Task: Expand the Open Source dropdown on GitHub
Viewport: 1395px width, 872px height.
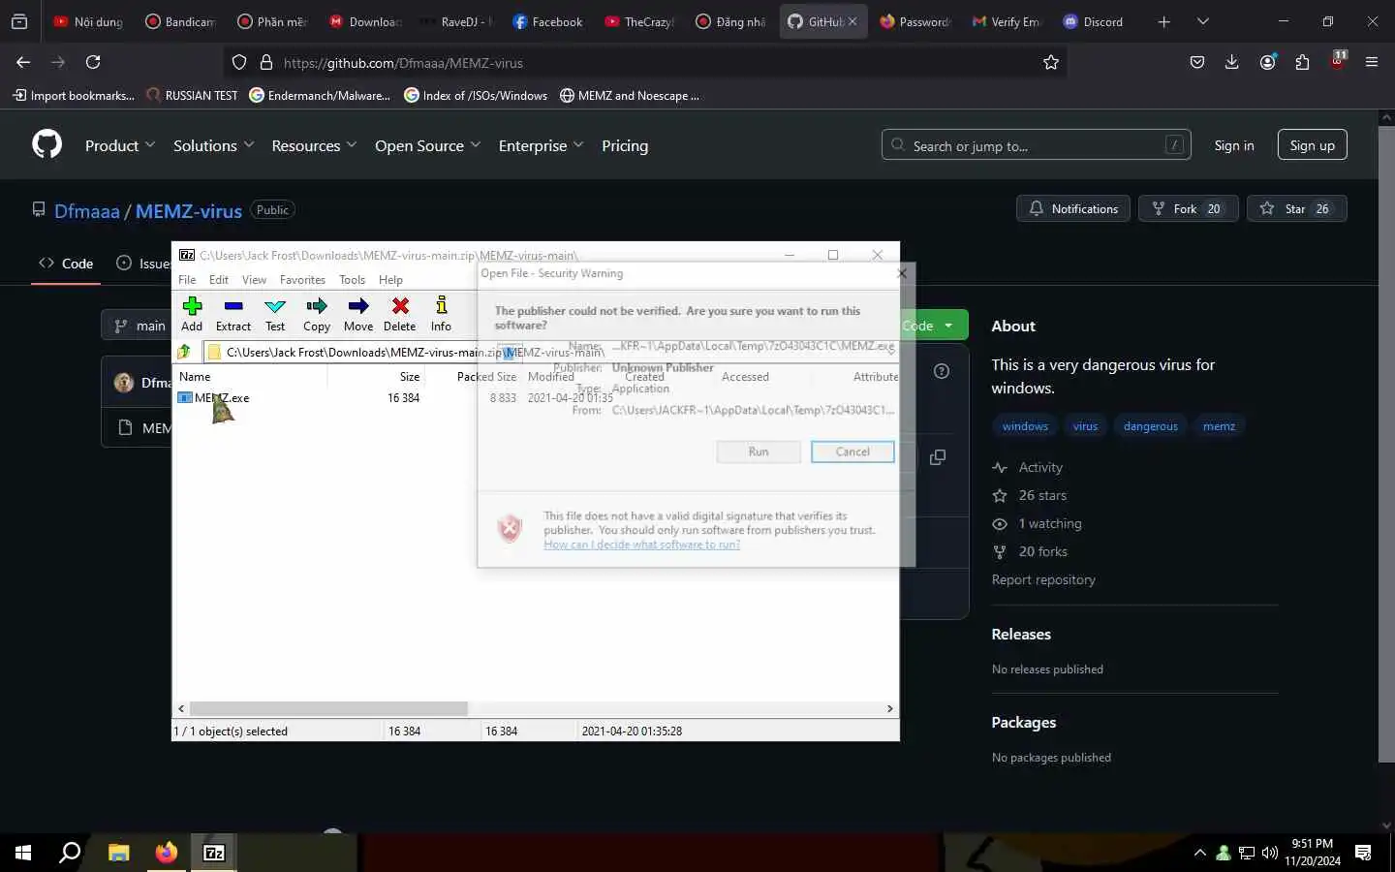Action: click(428, 145)
